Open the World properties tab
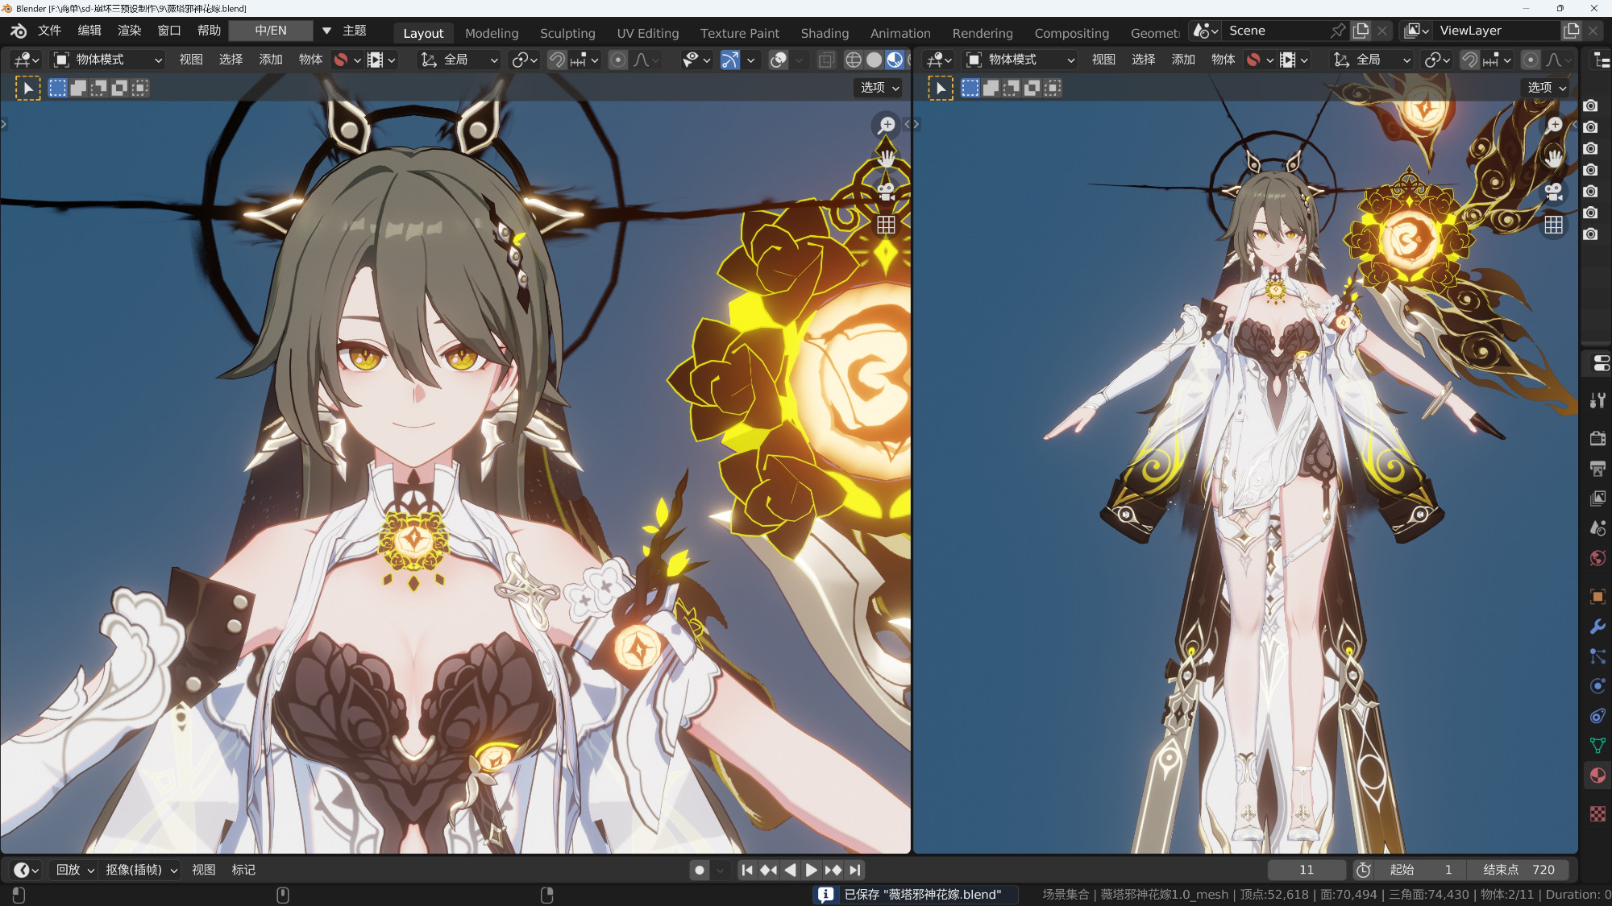 pyautogui.click(x=1597, y=558)
